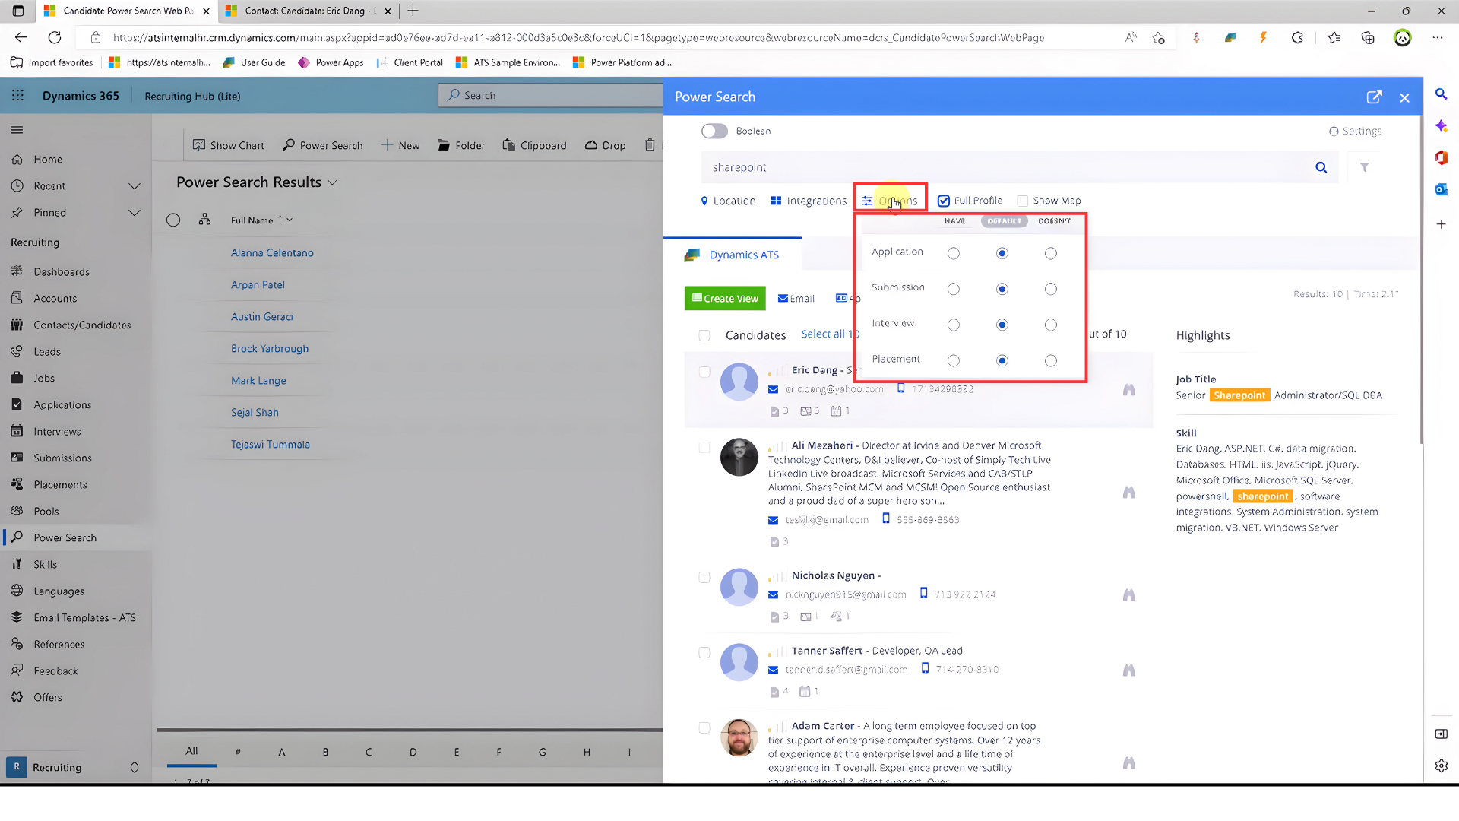Select DOESN'T radio for Application
This screenshot has width=1459, height=821.
pyautogui.click(x=1051, y=253)
